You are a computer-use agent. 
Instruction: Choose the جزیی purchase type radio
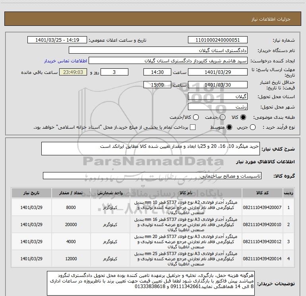252,127
